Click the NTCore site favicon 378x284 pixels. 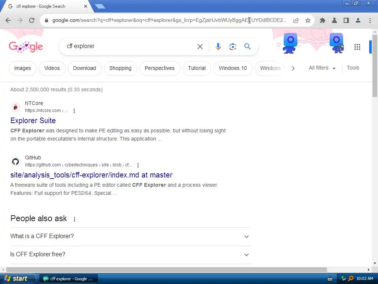tap(16, 107)
